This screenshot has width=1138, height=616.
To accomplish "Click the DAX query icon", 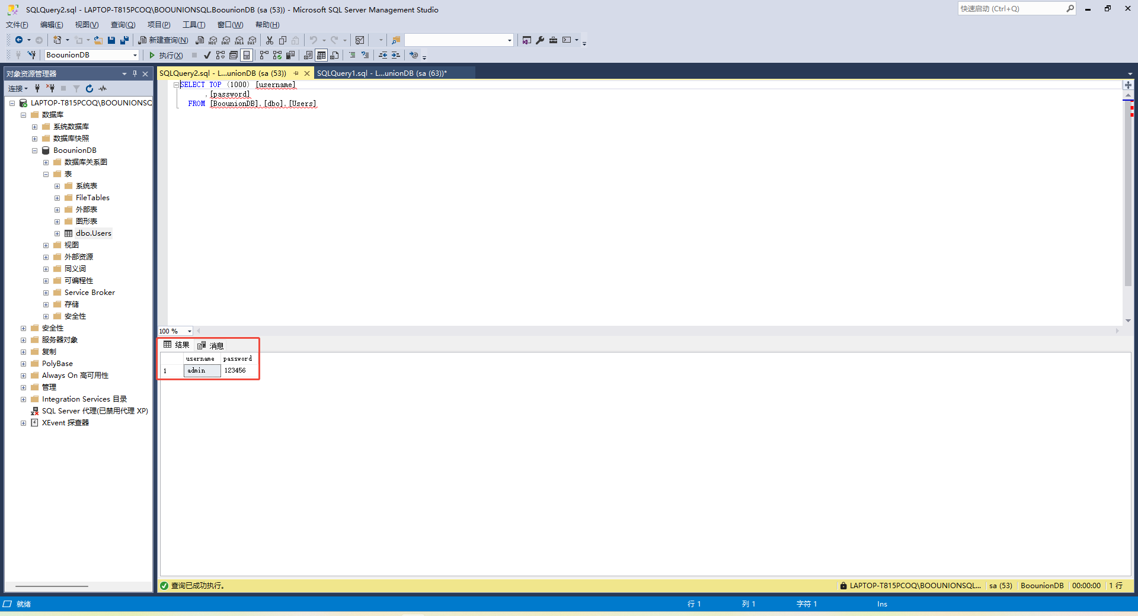I will [252, 40].
